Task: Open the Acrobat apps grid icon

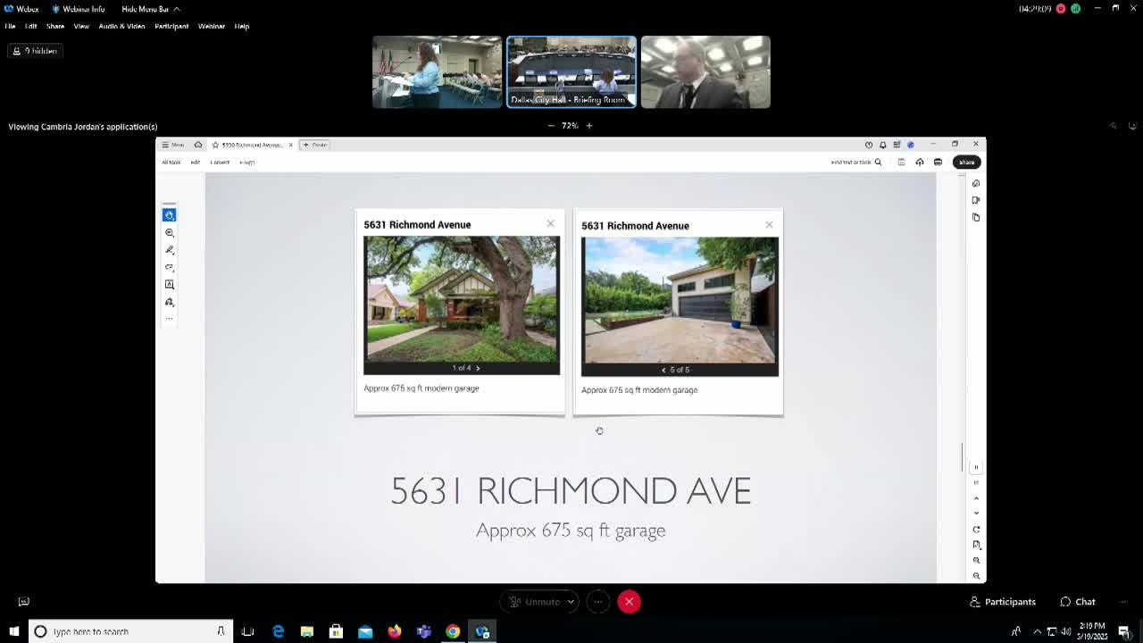Action: click(897, 145)
